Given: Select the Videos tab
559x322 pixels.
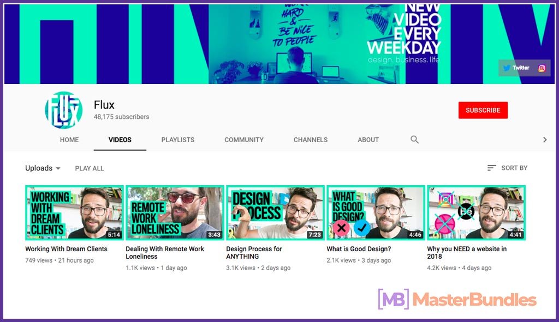Looking at the screenshot, I should 120,140.
